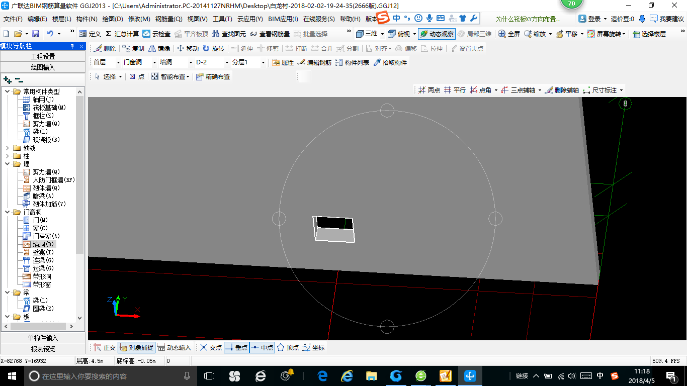Click the Windows search box in taskbar
The image size is (687, 386).
[109, 376]
